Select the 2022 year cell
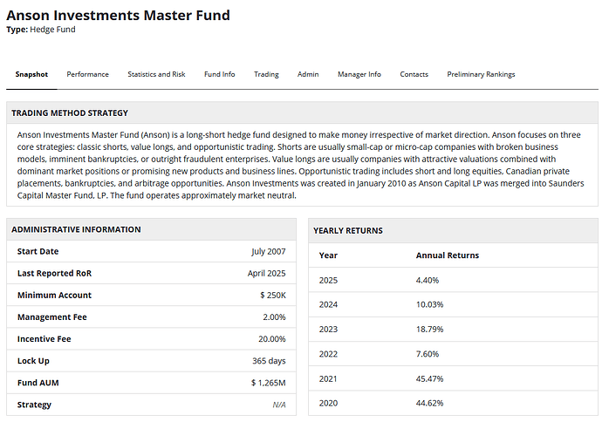 pos(328,354)
